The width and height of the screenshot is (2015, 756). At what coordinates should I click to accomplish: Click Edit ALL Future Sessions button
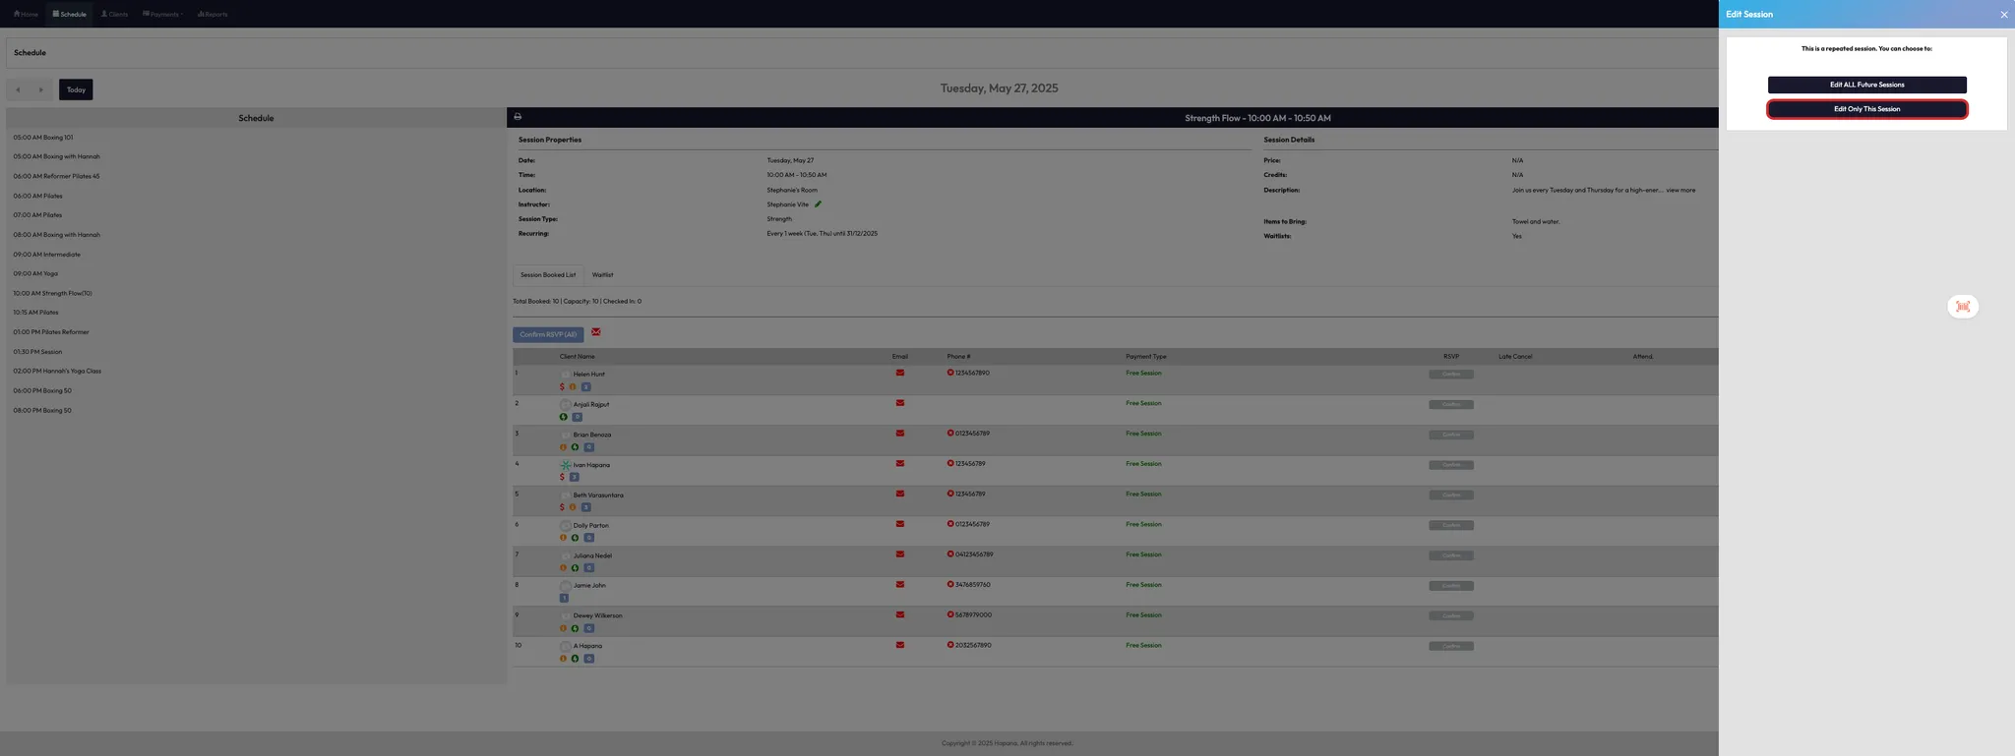(1866, 86)
